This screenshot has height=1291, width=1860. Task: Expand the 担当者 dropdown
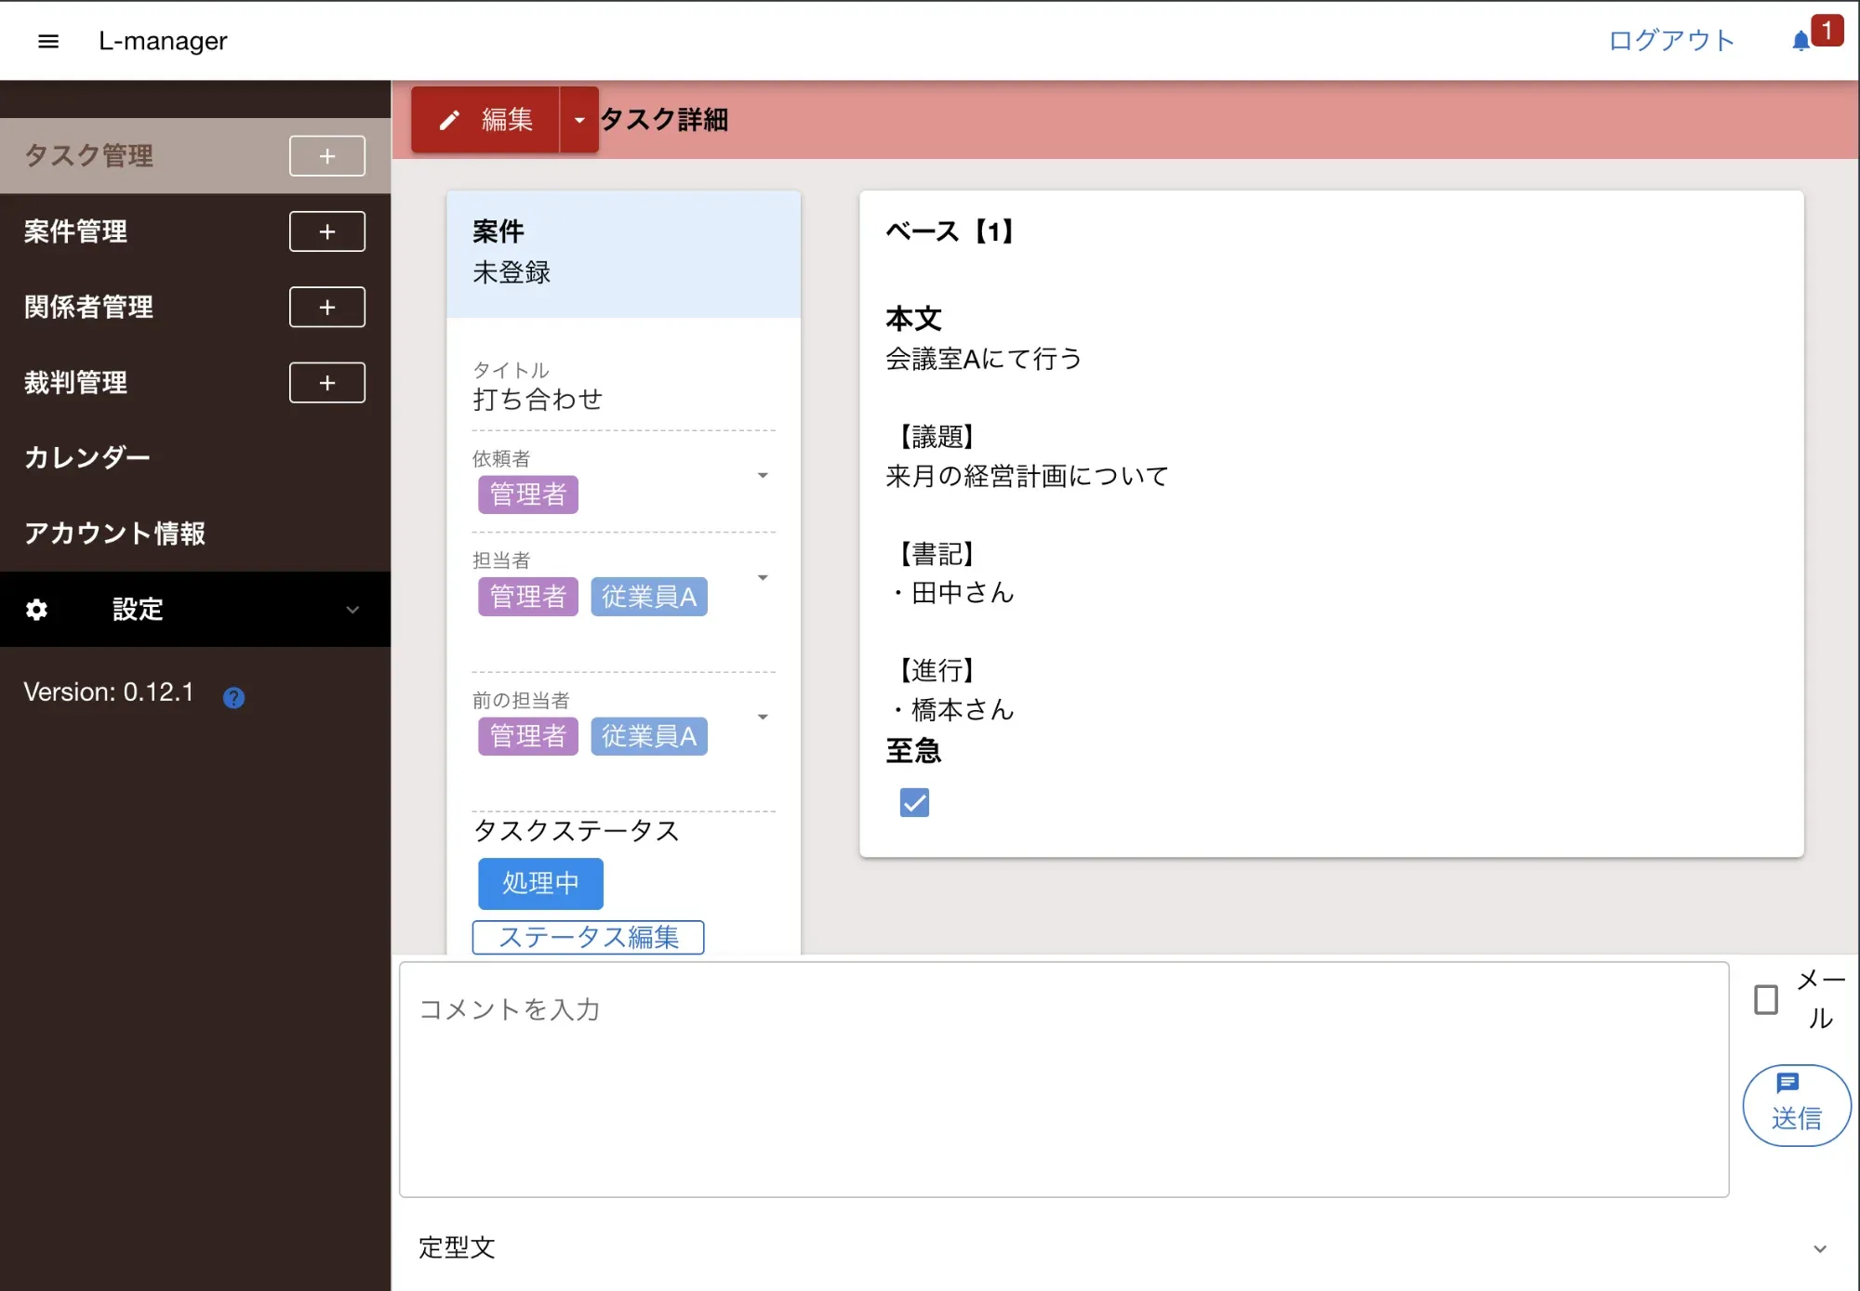(x=763, y=578)
